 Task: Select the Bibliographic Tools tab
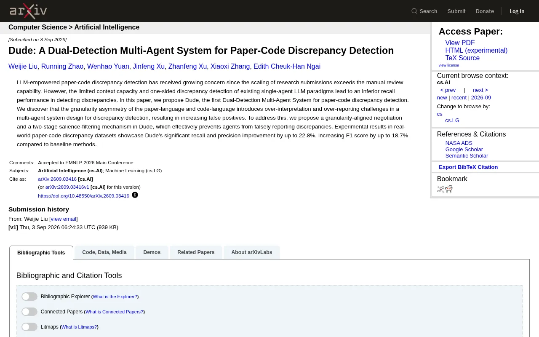point(41,253)
